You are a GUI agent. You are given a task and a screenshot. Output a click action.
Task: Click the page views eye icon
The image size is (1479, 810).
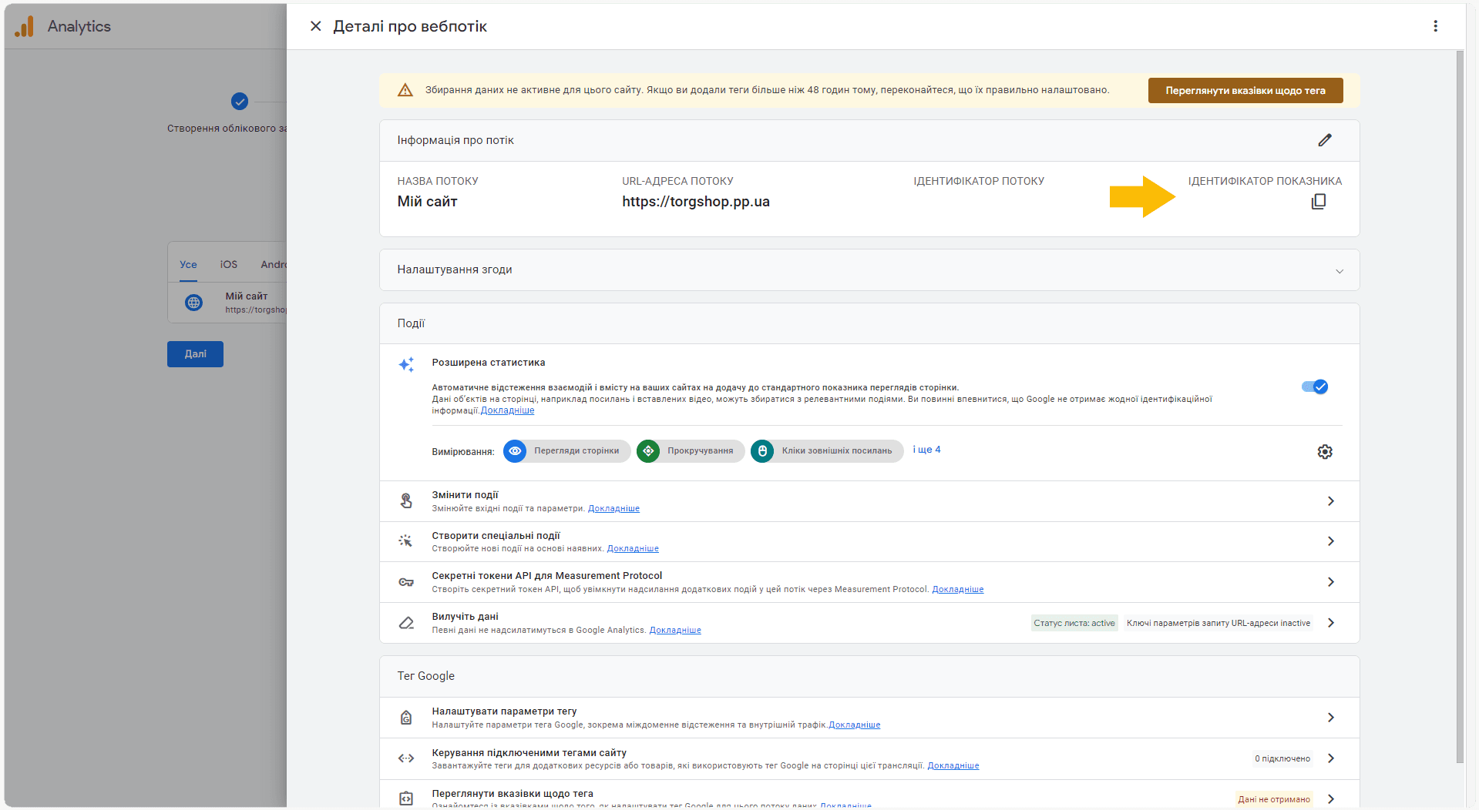coord(515,451)
